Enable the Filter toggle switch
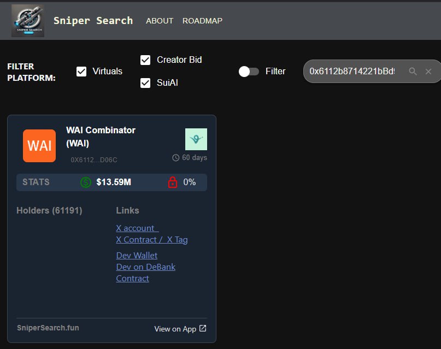441x349 pixels. coord(249,71)
